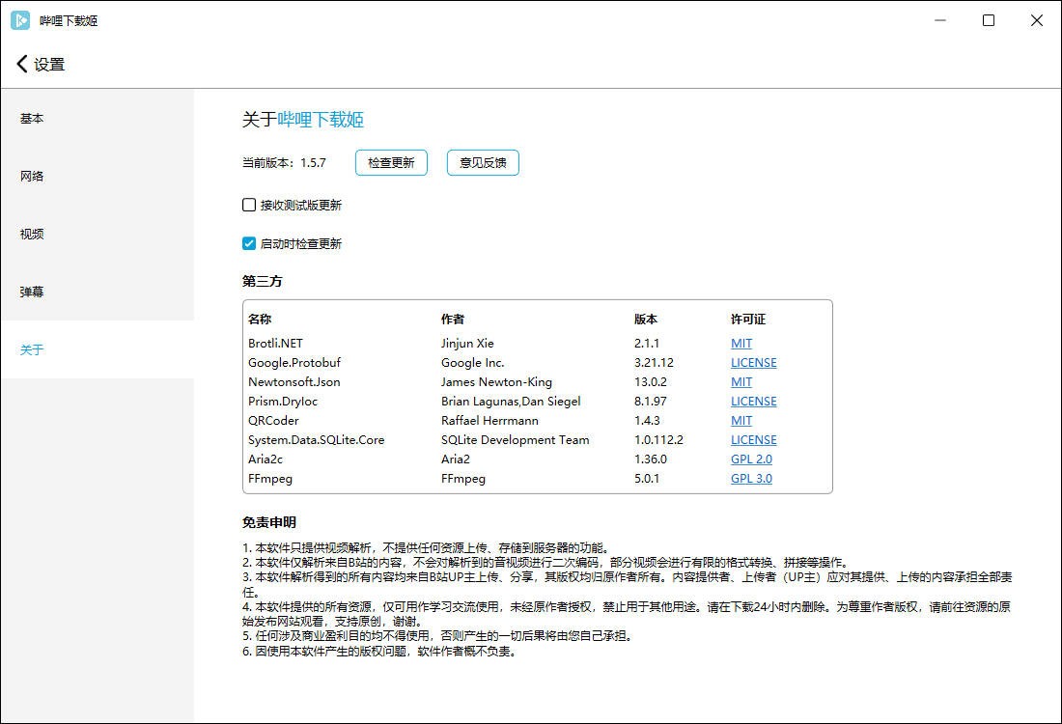The image size is (1062, 724).
Task: Click the Brotli.NET name cell
Action: 276,344
